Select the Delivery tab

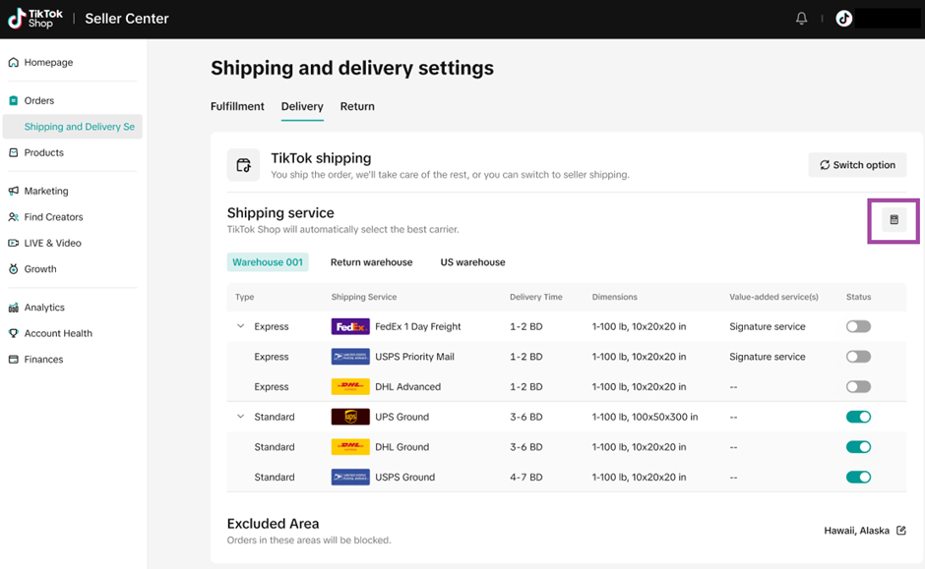(302, 106)
